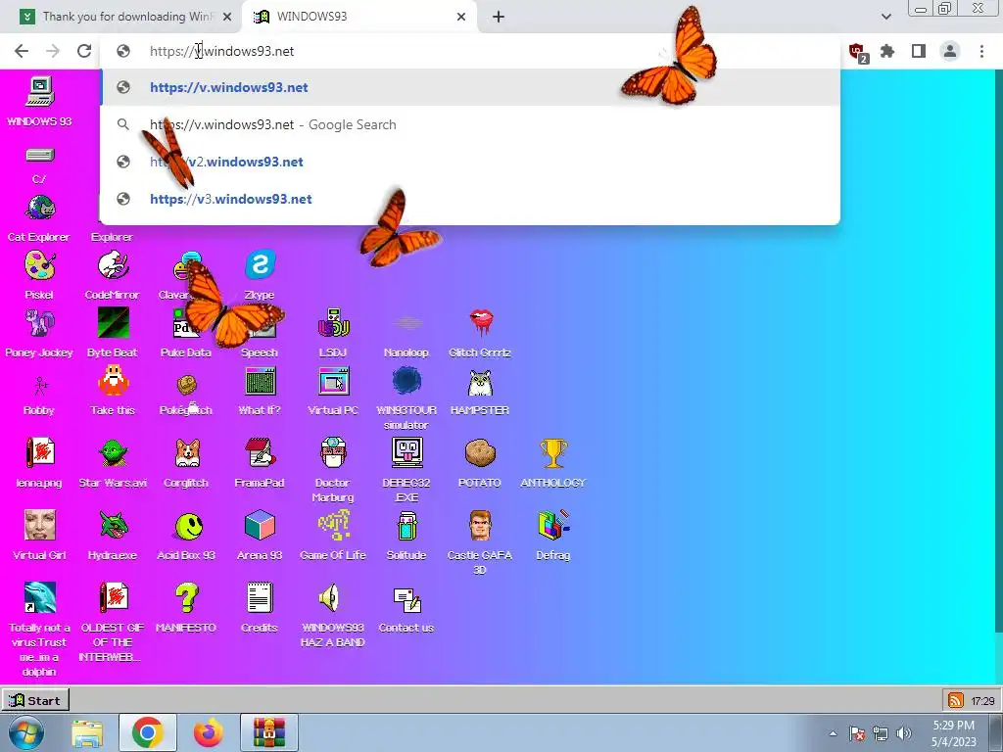Open a new browser tab
This screenshot has height=752, width=1003.
coord(499,17)
